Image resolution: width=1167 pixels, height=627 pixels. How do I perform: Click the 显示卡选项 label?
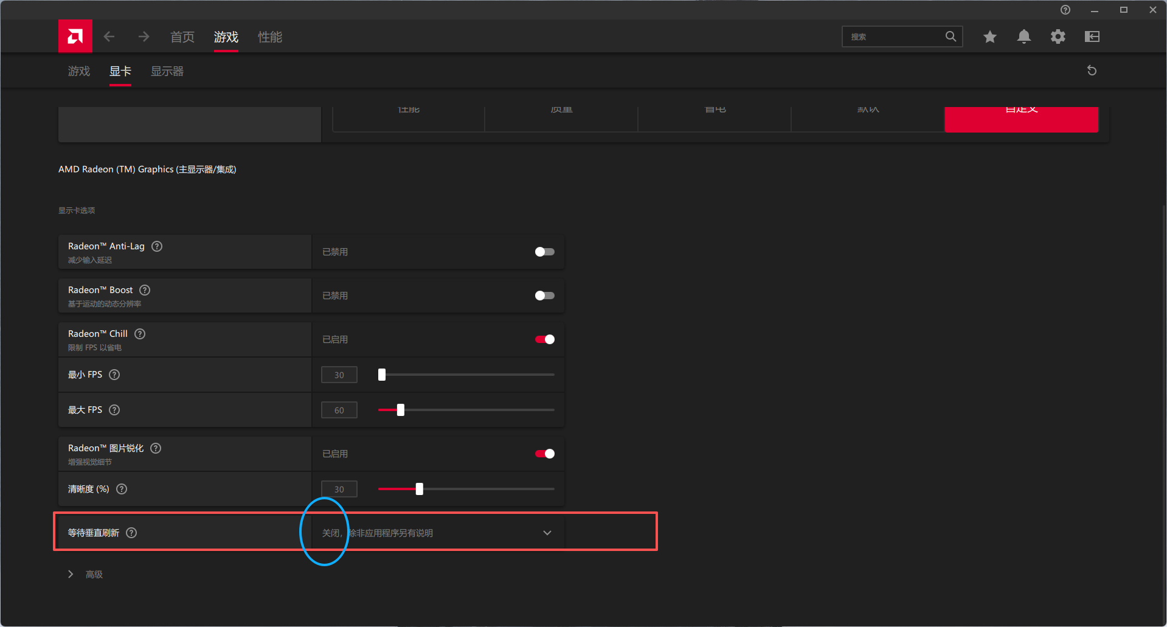point(77,210)
